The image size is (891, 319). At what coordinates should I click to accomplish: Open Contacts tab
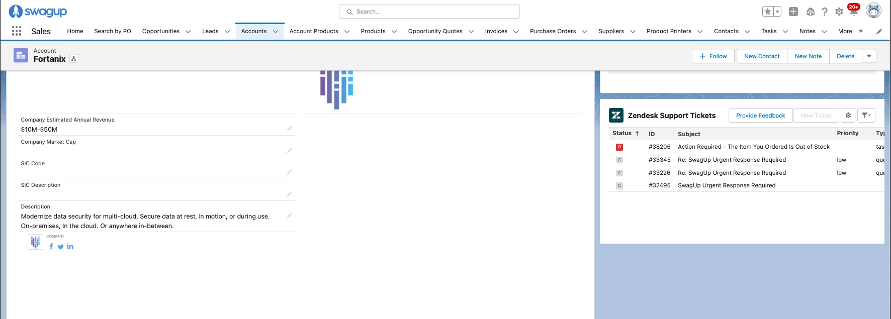tap(726, 31)
